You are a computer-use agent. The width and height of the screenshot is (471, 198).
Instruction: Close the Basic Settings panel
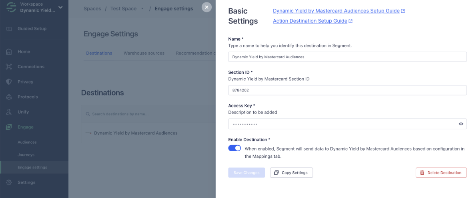(206, 7)
